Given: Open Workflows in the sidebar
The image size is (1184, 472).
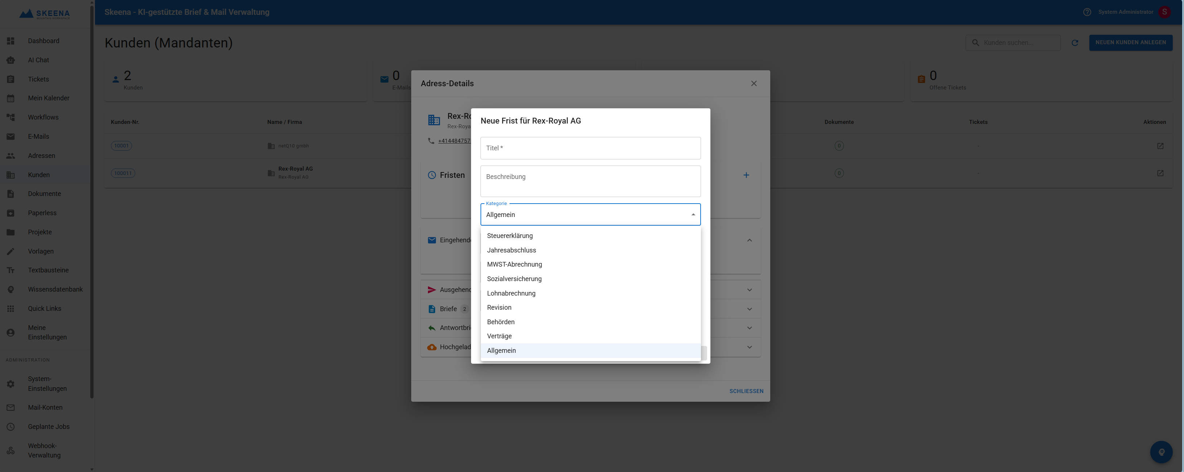Looking at the screenshot, I should point(43,117).
